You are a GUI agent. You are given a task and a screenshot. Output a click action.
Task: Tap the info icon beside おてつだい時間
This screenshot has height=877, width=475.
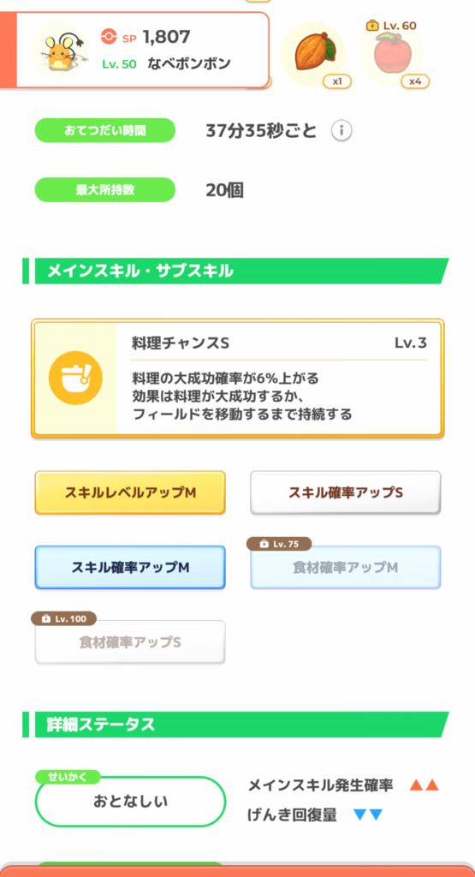(x=341, y=131)
